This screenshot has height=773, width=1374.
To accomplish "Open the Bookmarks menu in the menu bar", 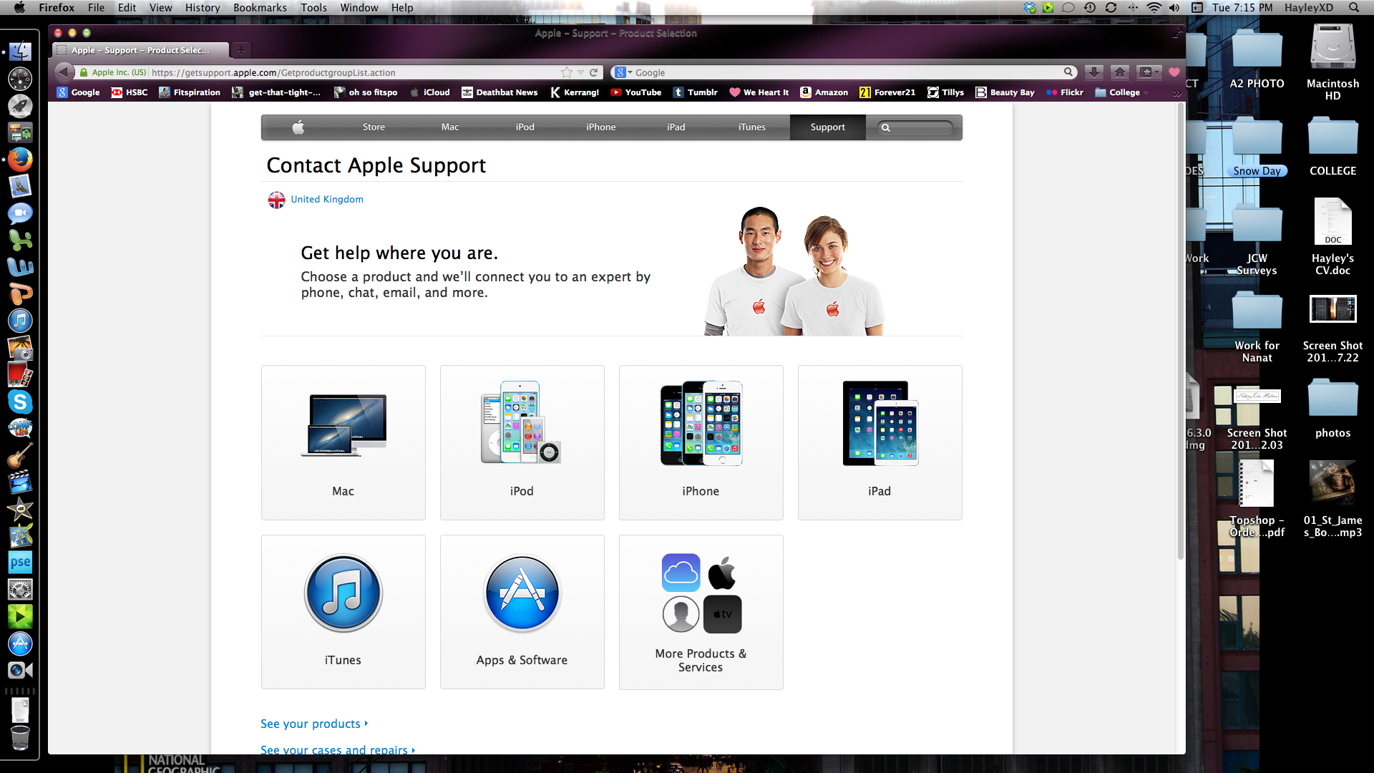I will (259, 8).
